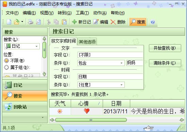
Task: Click the sunny weather icon in result row
Action: tap(60, 111)
